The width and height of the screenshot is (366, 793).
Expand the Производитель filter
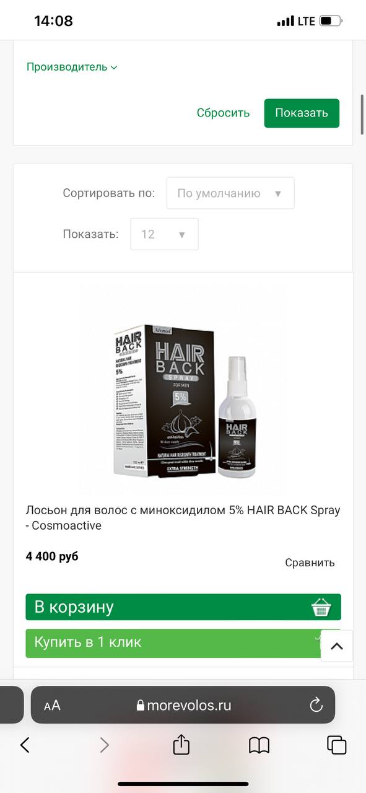pyautogui.click(x=72, y=67)
